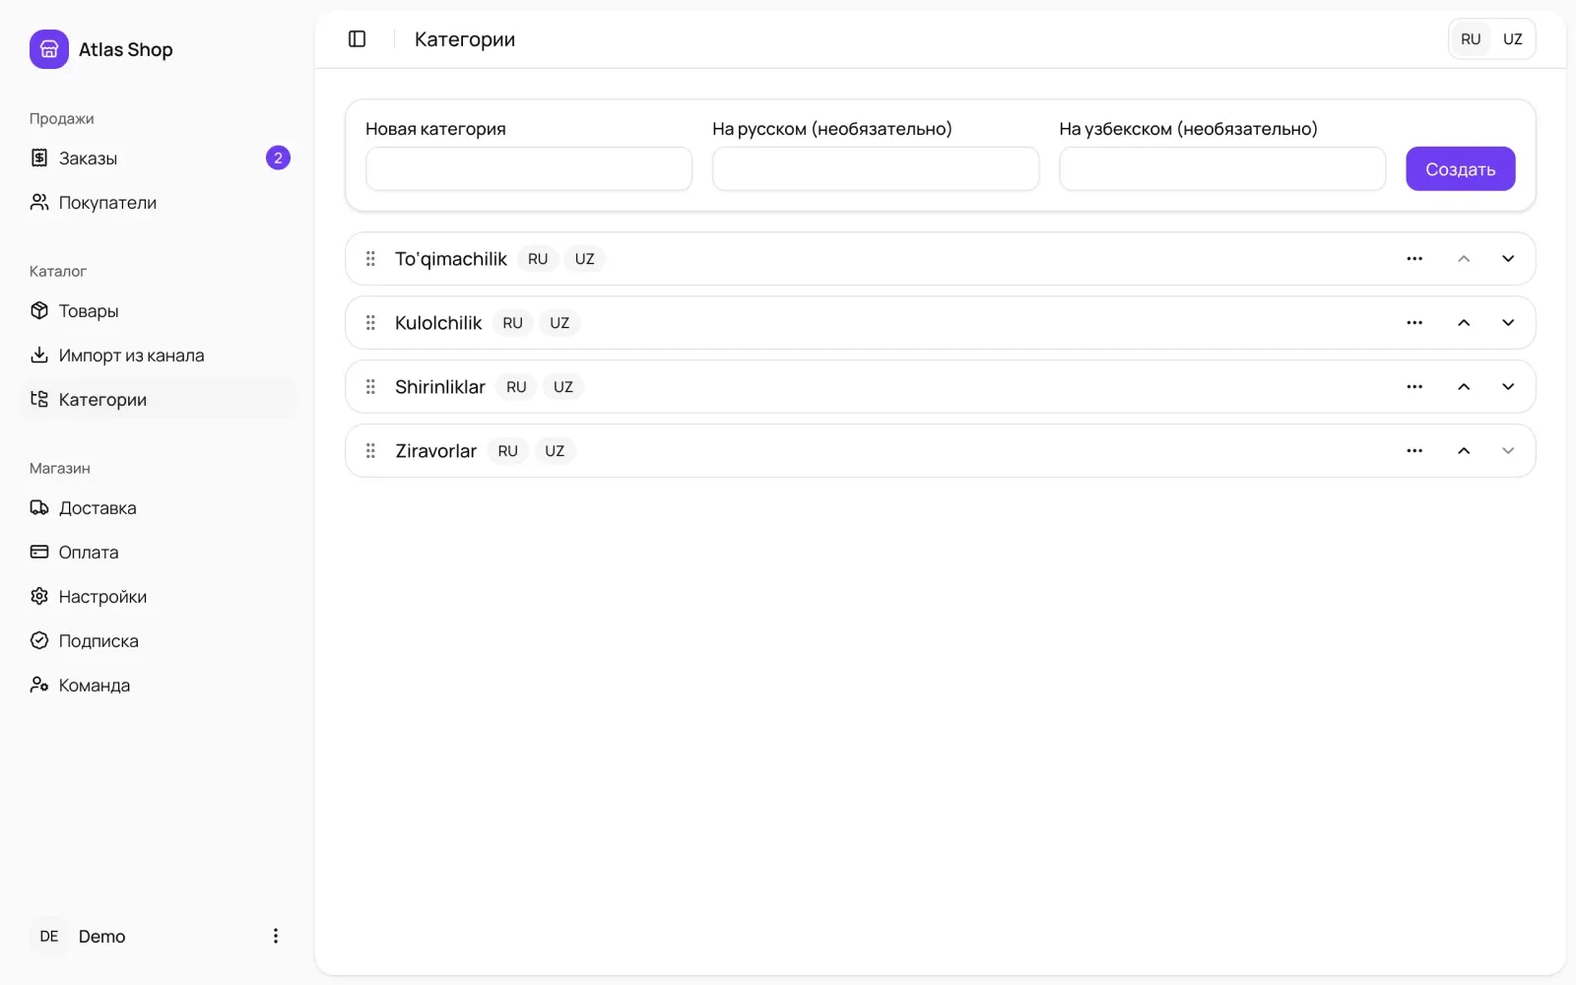
Task: Open Заказы in the sidebar
Action: (x=158, y=158)
